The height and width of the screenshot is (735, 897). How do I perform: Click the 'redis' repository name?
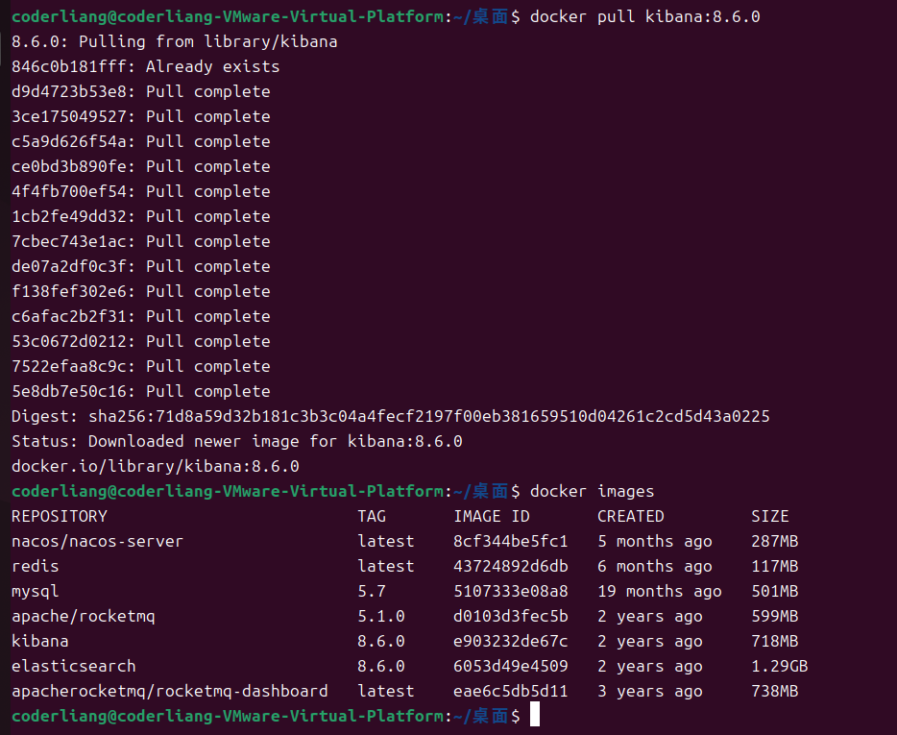point(35,566)
